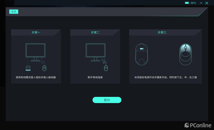
Task: Click the 步骤三 heading
Action: tap(162, 32)
